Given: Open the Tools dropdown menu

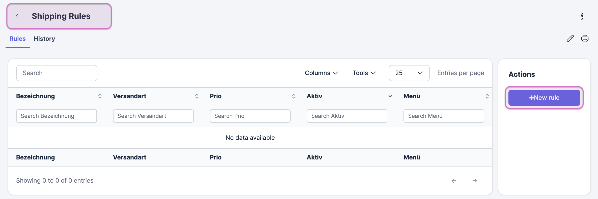Looking at the screenshot, I should click(x=364, y=73).
